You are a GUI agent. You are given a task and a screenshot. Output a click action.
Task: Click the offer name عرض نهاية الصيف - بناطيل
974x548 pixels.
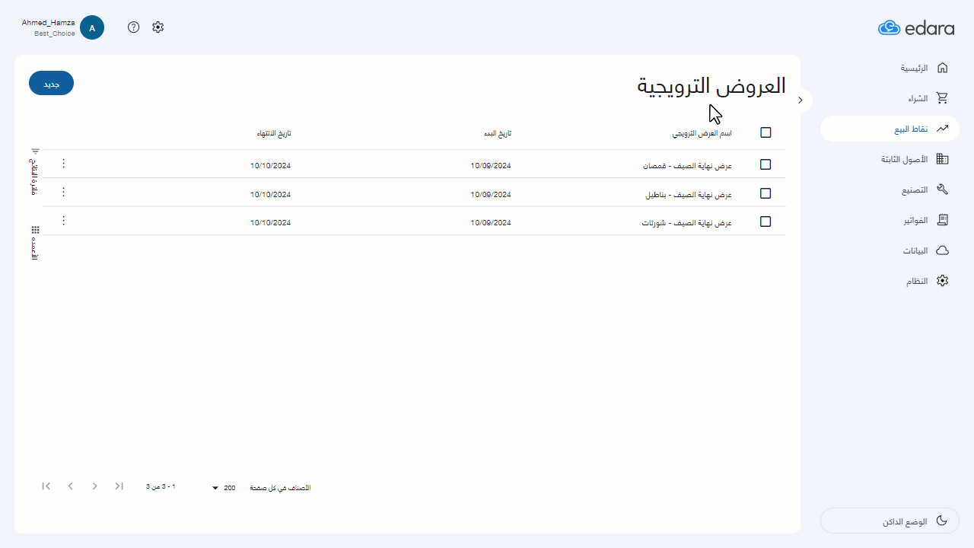coord(689,194)
